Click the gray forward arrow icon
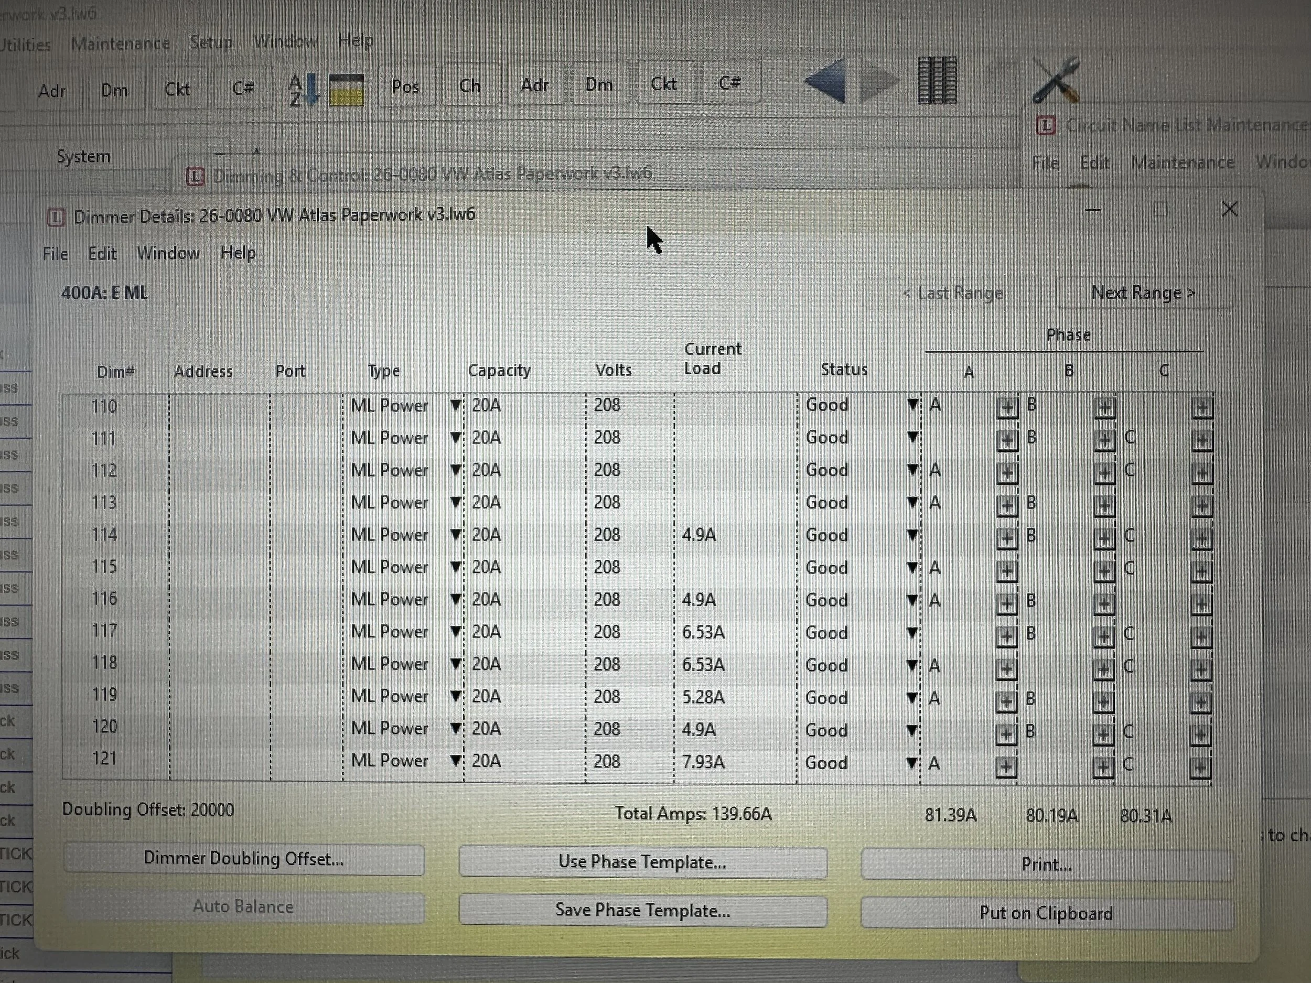Screen dimensions: 1311x983 point(878,82)
